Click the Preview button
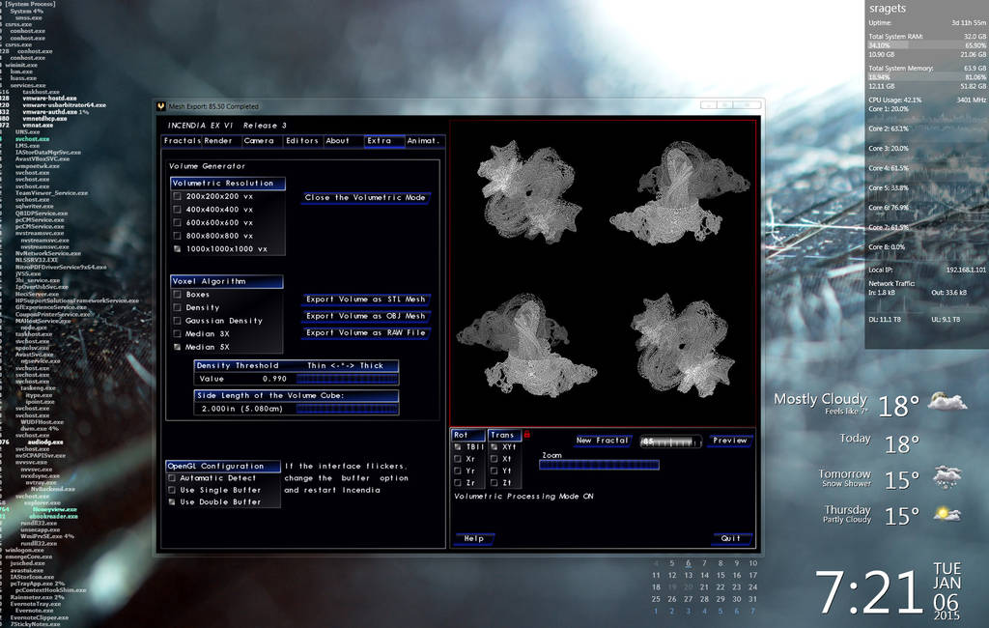 click(x=730, y=441)
